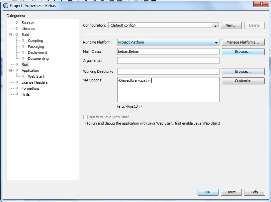The width and height of the screenshot is (271, 202).
Task: Click the '(e.g. -Xms10m)' hint text
Action: pos(129,106)
